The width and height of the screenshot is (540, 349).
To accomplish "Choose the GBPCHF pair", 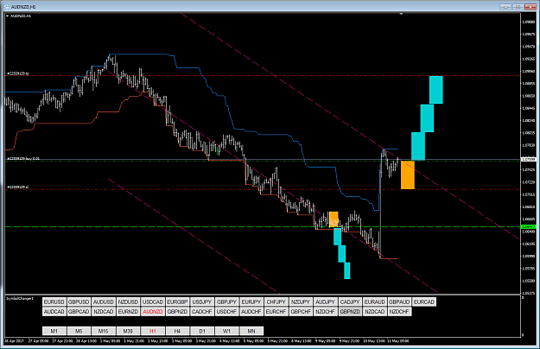I will point(301,312).
